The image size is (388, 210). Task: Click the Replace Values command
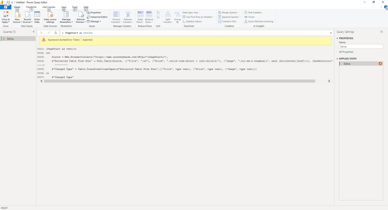click(192, 22)
